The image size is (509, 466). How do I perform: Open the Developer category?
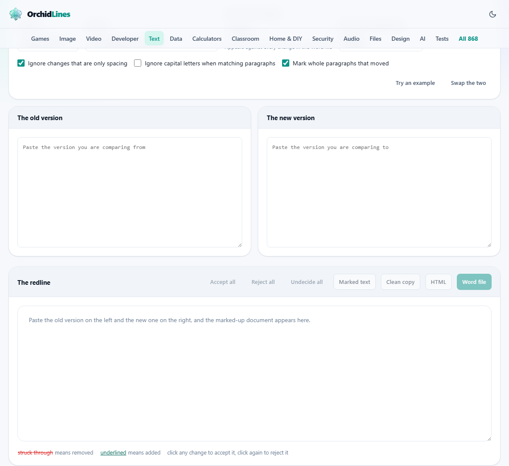click(x=125, y=39)
